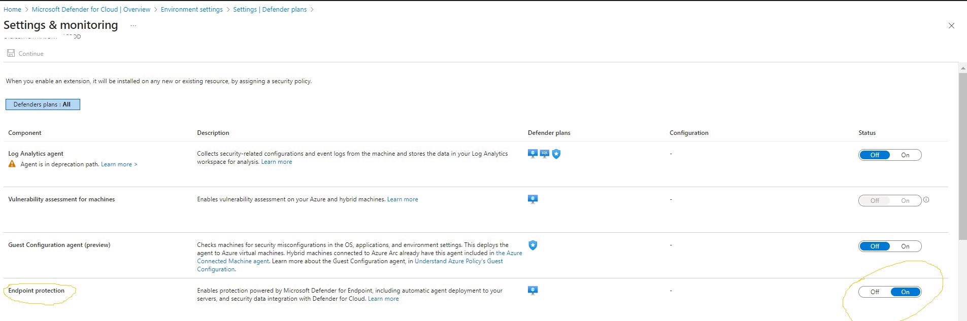Viewport: 967px width, 321px height.
Task: Open the Defenders plans : All filter
Action: coord(43,104)
